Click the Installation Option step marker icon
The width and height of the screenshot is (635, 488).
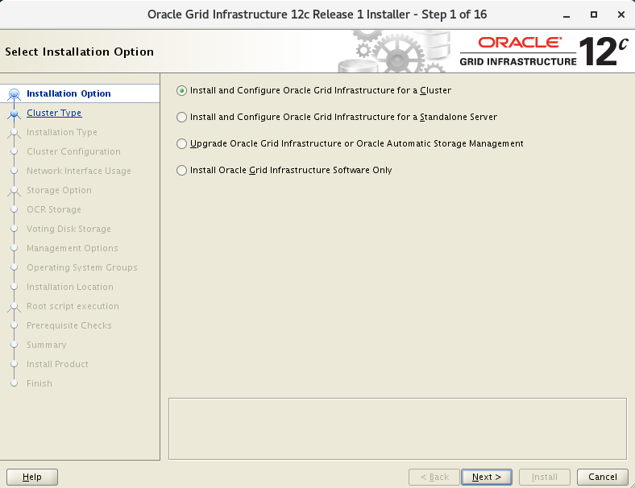coord(15,94)
